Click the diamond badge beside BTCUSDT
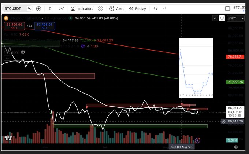 point(30,8)
